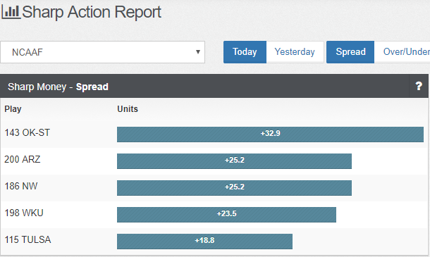
Task: Open the NCAAF sport selector
Action: click(102, 52)
